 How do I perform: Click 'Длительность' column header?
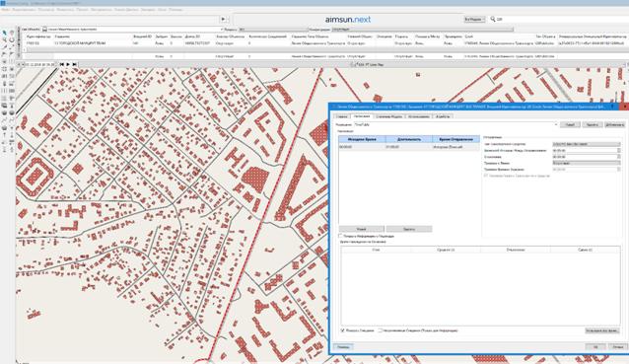[x=409, y=139]
